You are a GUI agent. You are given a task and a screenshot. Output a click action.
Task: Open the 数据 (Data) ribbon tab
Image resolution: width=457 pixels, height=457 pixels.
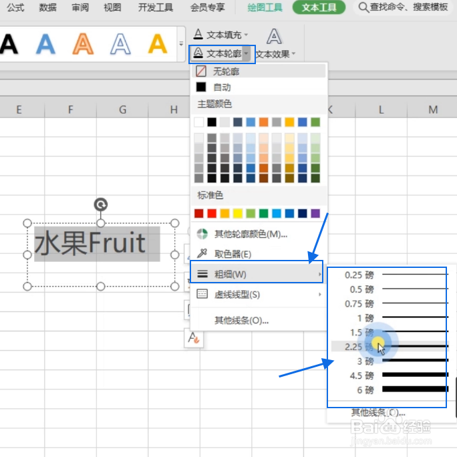(48, 7)
